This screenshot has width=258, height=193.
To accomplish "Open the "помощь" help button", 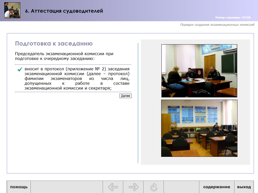I will [19, 187].
